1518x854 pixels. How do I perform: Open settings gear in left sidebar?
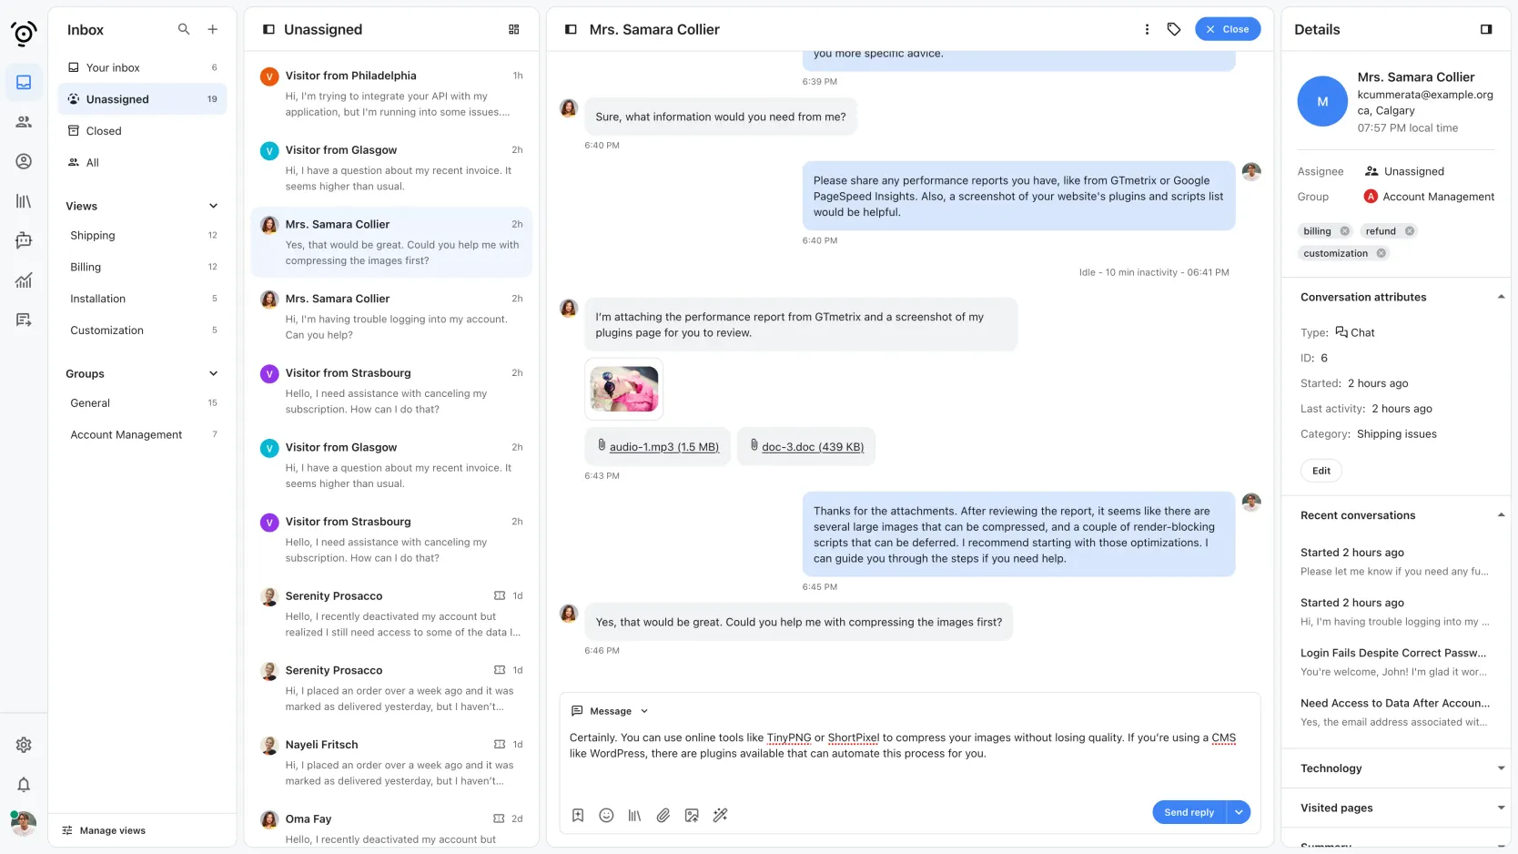pos(24,745)
